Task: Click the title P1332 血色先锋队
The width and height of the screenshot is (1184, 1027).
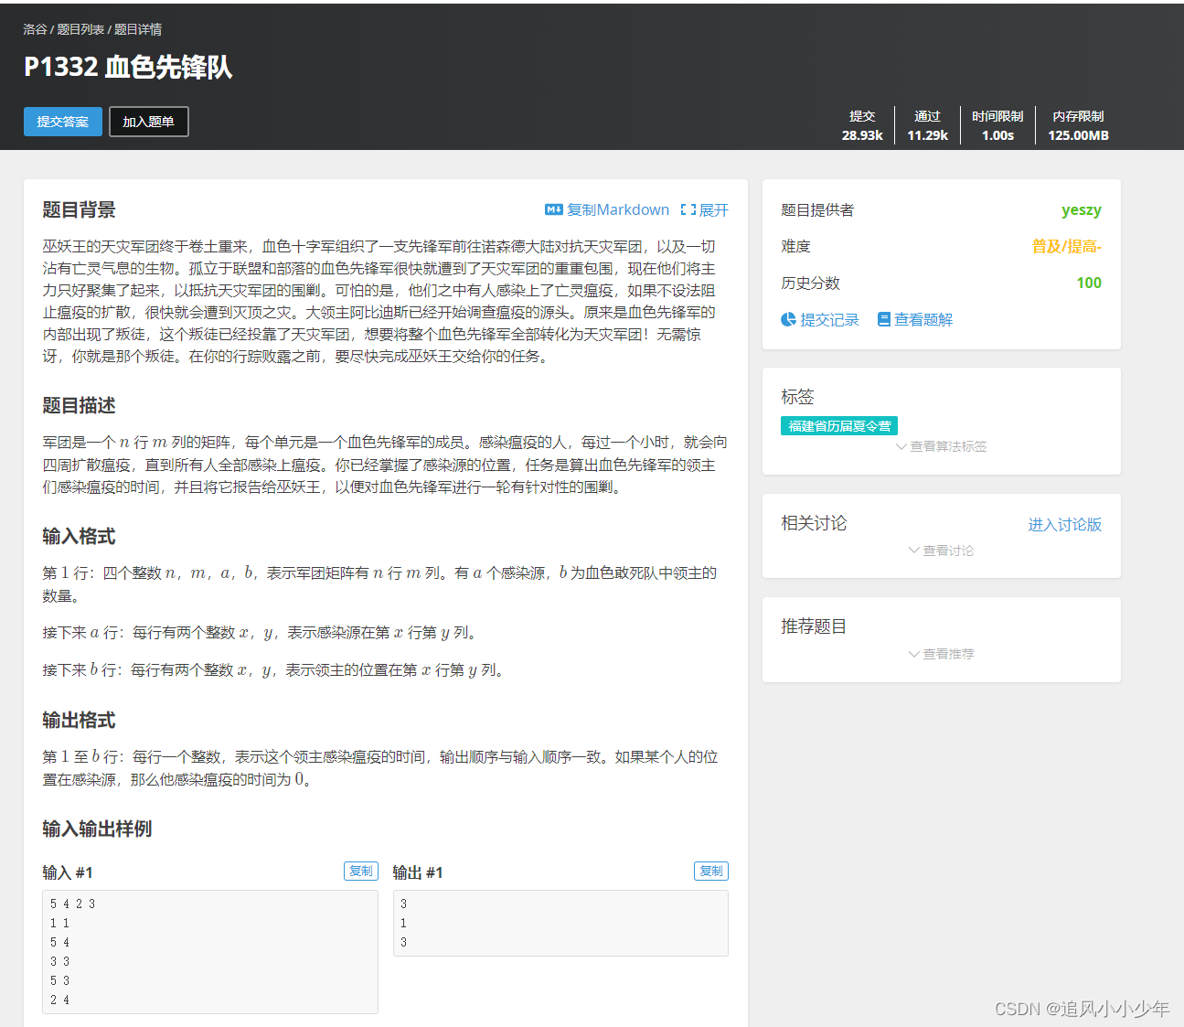Action: 128,67
